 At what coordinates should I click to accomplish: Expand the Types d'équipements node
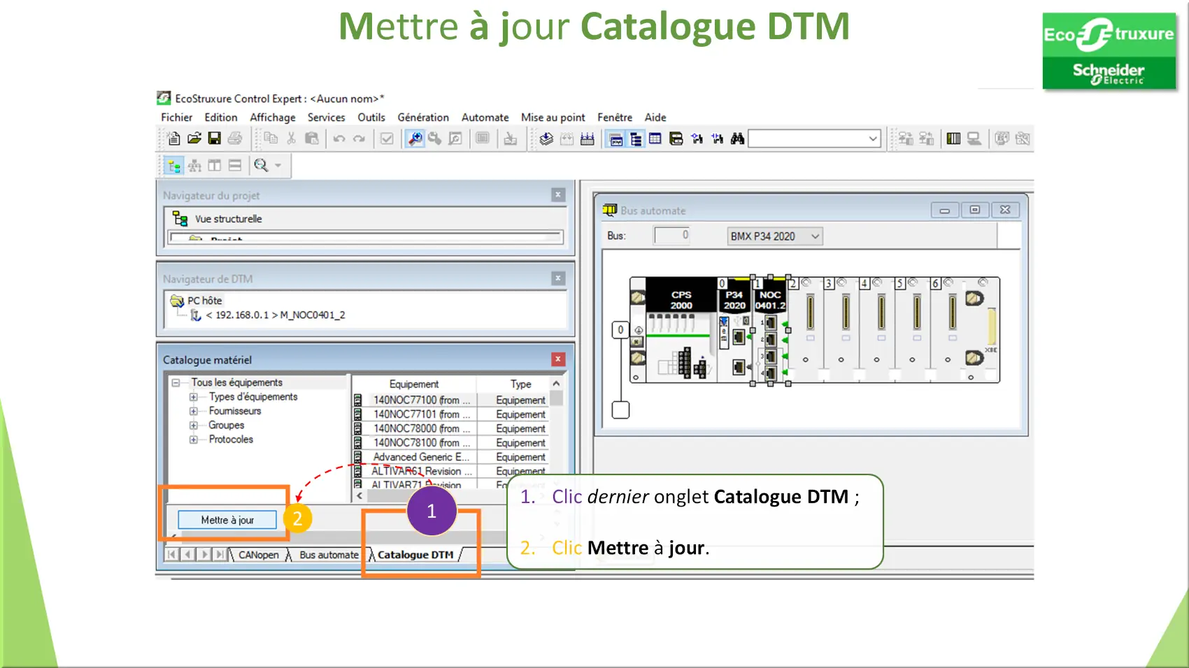[x=193, y=397]
